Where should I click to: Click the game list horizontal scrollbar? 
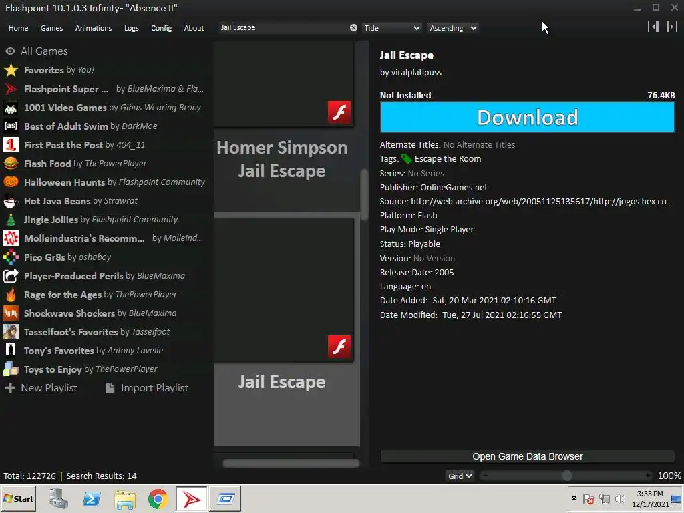(291, 464)
